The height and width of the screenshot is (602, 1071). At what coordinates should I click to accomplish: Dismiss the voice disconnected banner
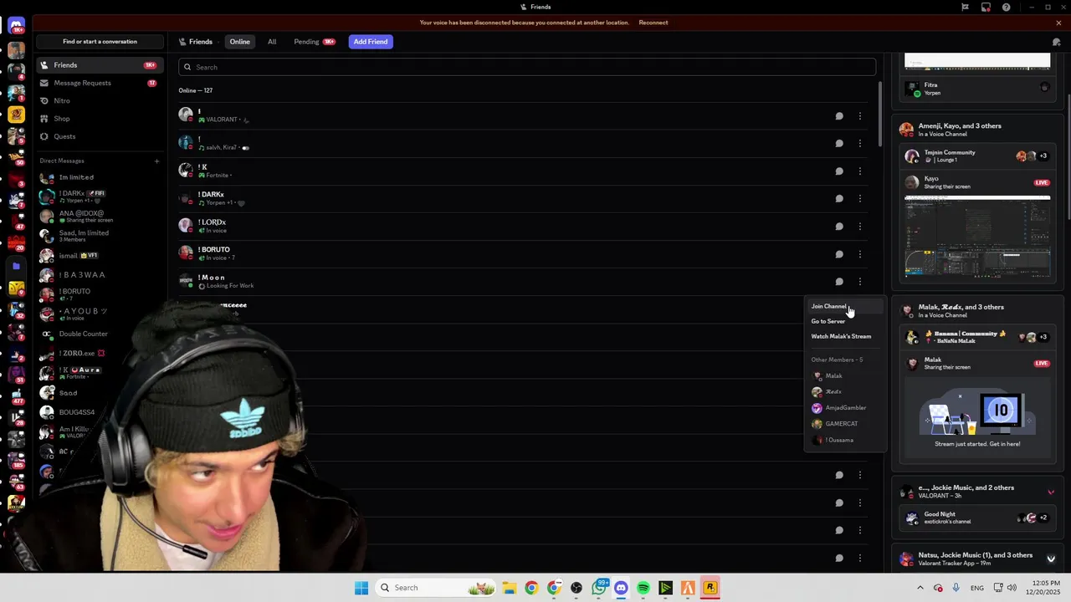pos(1058,23)
